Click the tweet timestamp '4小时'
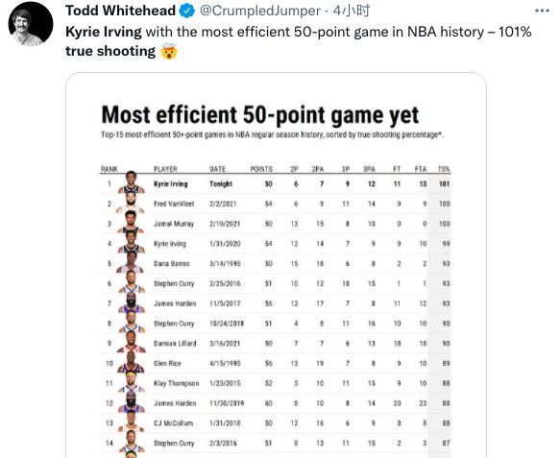This screenshot has width=560, height=458. click(352, 11)
